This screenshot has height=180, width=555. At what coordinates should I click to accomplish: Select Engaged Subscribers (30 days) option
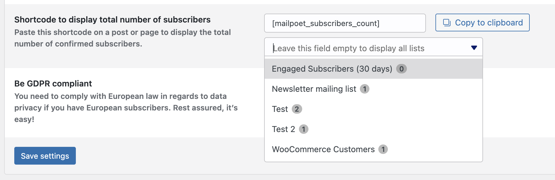(x=332, y=69)
